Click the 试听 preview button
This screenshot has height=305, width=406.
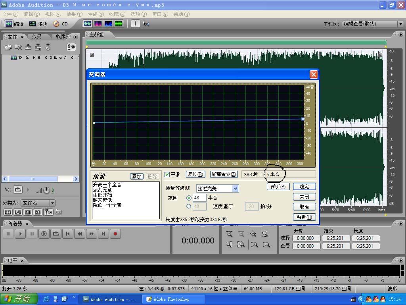[278, 186]
